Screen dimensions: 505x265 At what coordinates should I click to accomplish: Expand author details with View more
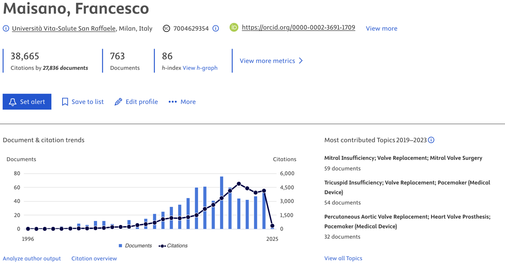[382, 28]
